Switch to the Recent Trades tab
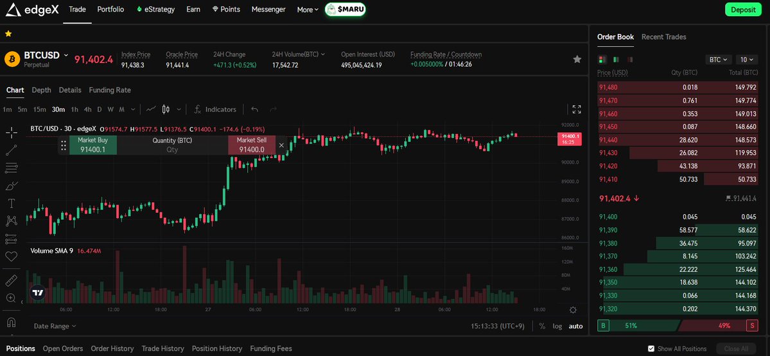The width and height of the screenshot is (770, 356). click(x=664, y=37)
